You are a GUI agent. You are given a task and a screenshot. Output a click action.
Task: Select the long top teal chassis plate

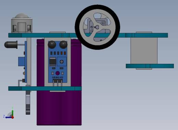[x=88, y=35]
